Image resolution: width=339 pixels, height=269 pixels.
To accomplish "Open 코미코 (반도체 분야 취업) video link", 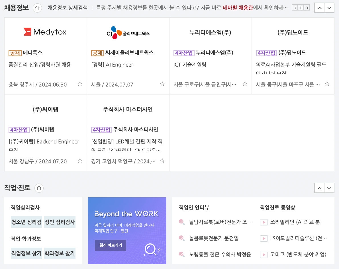I will 298,254.
